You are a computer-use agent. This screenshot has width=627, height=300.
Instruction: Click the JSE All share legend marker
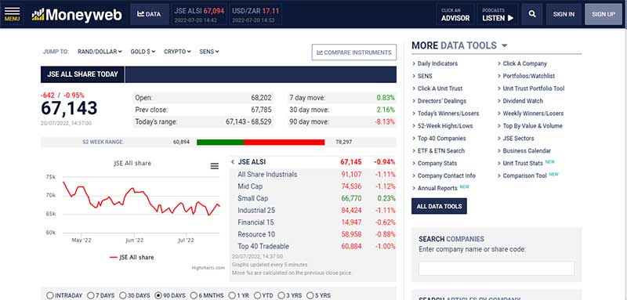[114, 257]
